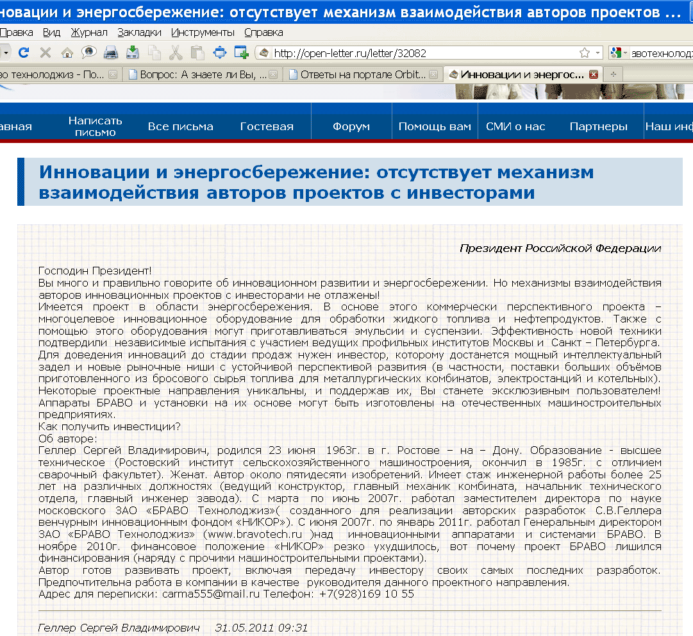The width and height of the screenshot is (693, 636).
Task: Open the Инструменты menu
Action: click(x=203, y=32)
